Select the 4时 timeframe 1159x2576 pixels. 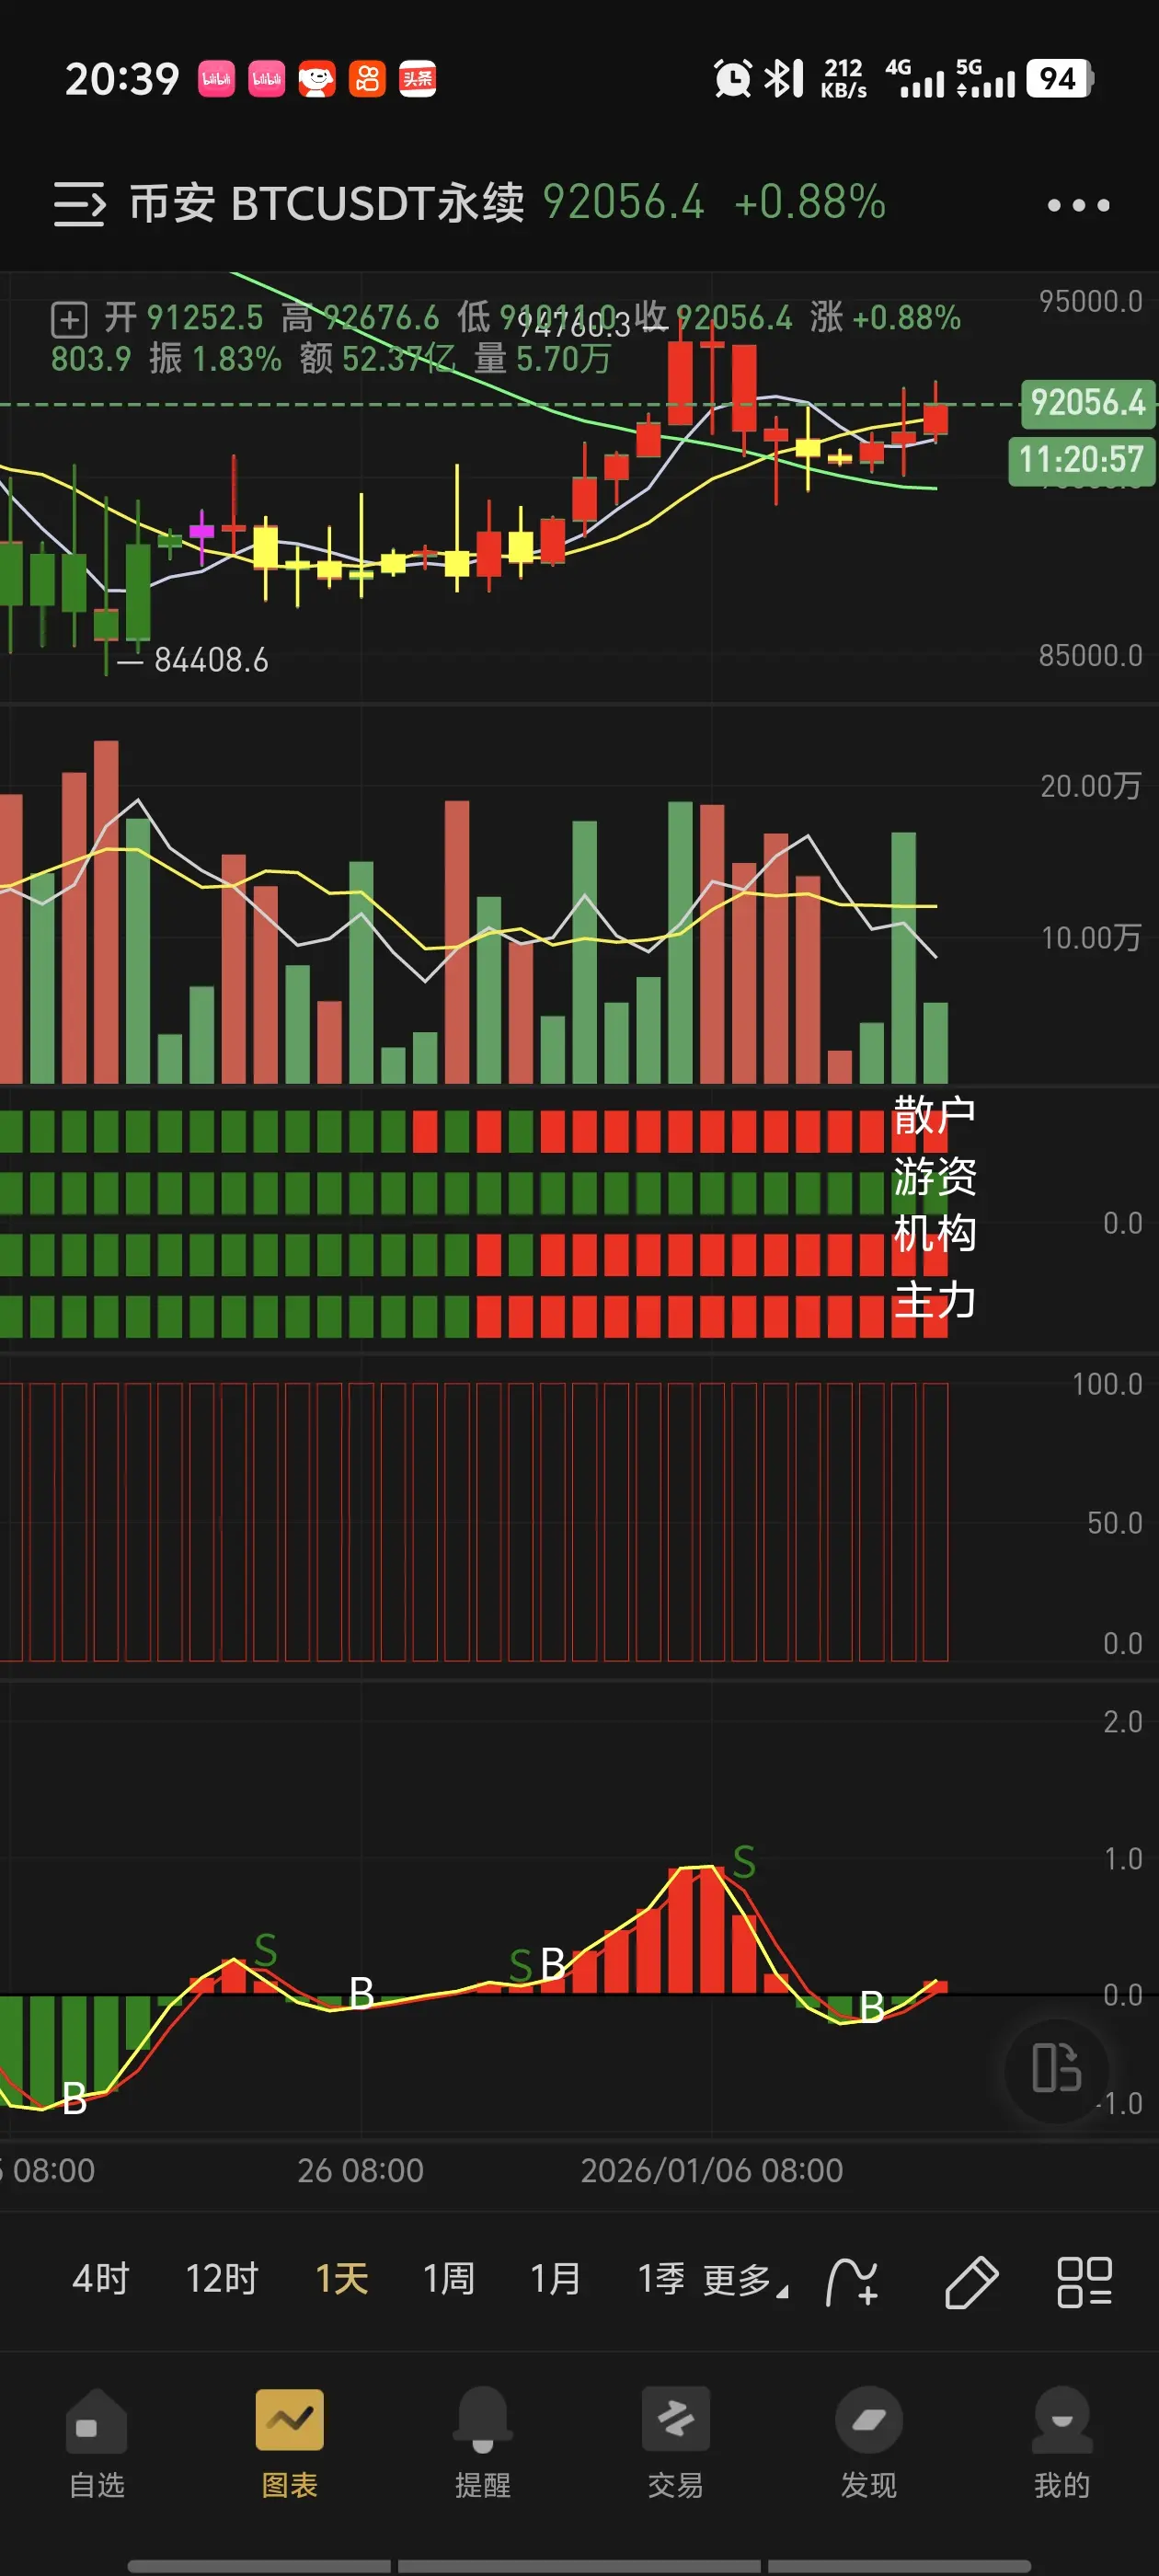101,2279
